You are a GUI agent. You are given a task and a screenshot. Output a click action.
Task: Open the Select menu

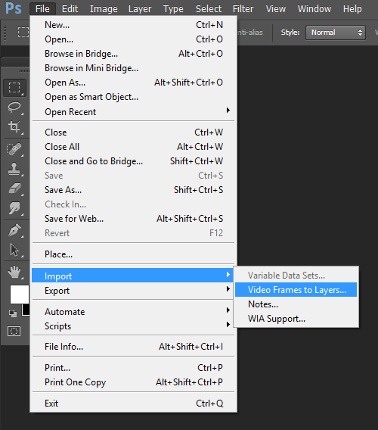click(209, 9)
